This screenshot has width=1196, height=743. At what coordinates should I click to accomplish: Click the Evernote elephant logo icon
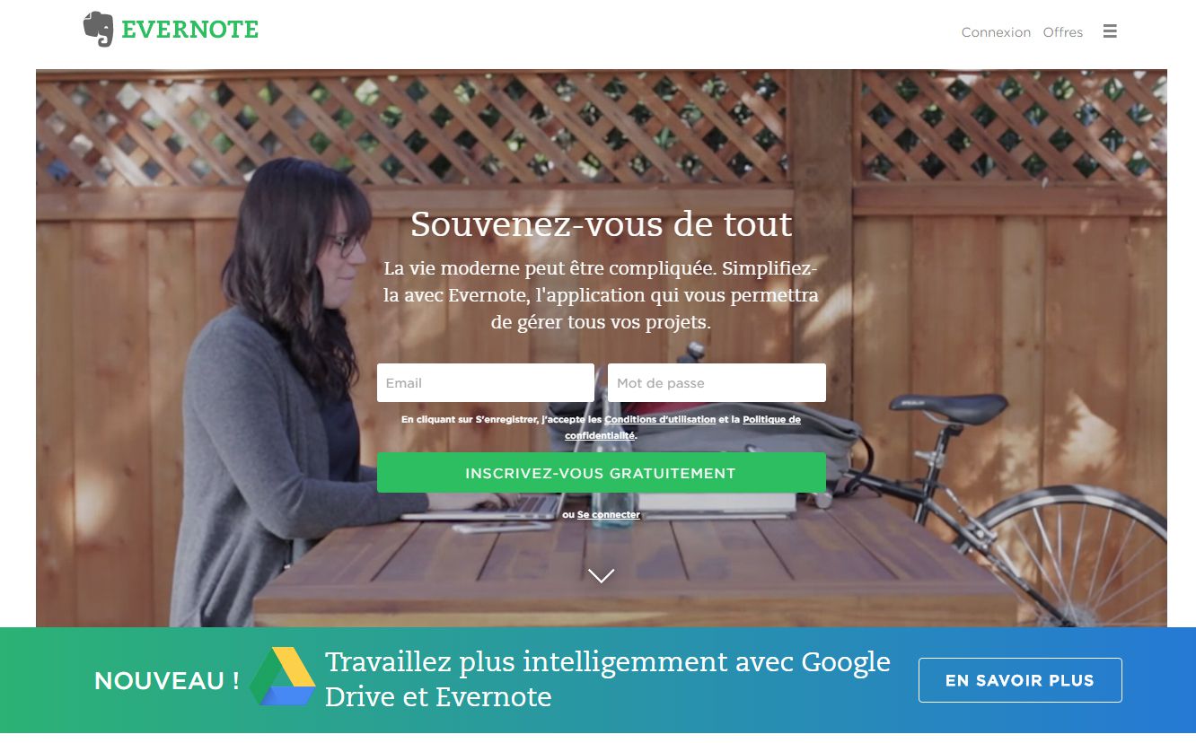(98, 29)
